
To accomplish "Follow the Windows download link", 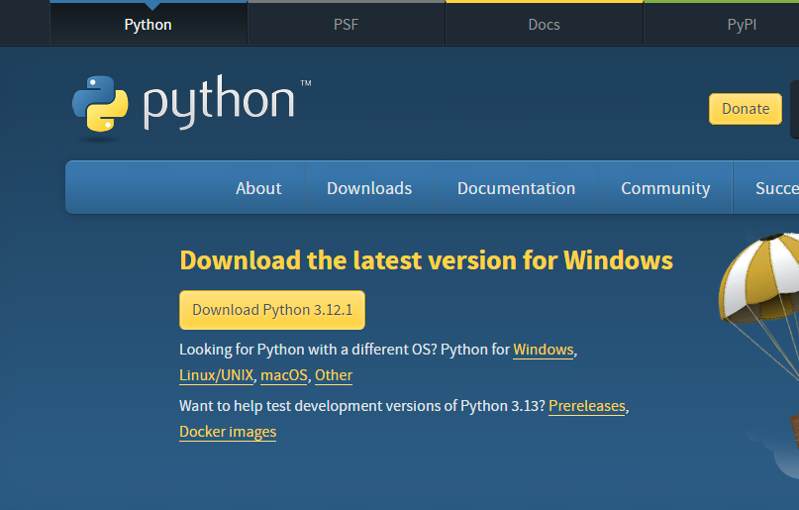I will pyautogui.click(x=544, y=350).
